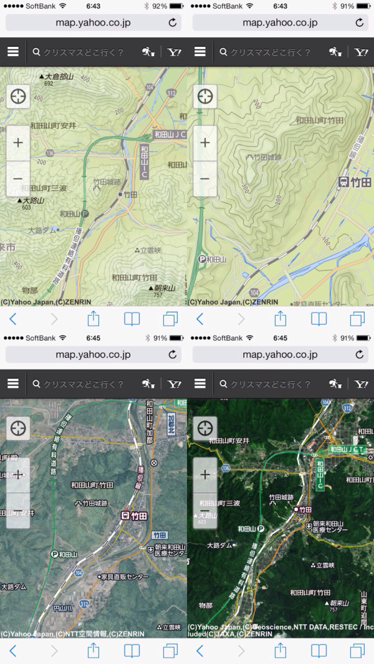Zoom in with plus button, top-left map
Image resolution: width=374 pixels, height=664 pixels.
pyautogui.click(x=18, y=143)
